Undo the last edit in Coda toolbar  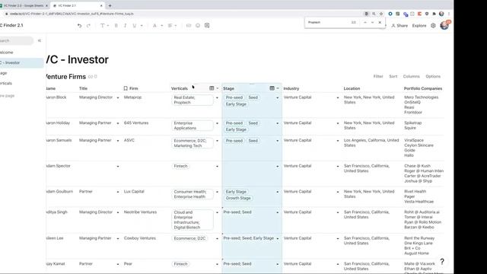[79, 25]
